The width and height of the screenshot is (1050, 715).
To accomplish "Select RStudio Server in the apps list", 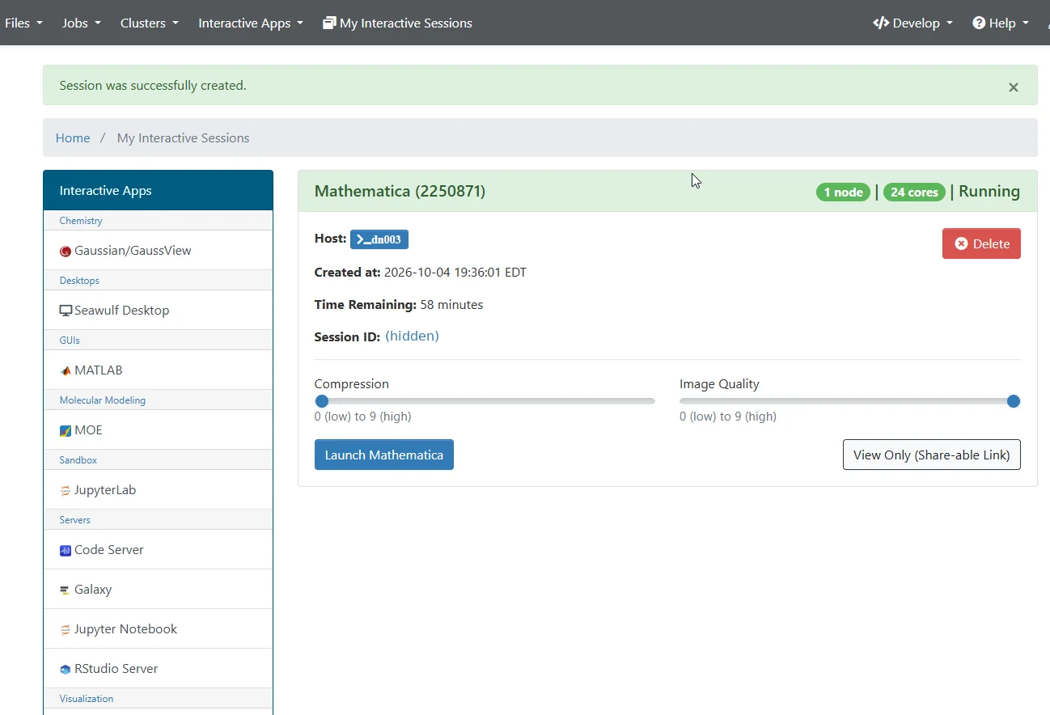I will click(x=158, y=669).
